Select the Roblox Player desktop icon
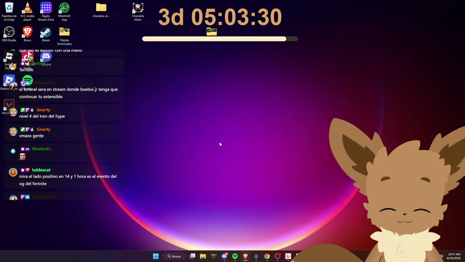The height and width of the screenshot is (262, 465). 9,83
